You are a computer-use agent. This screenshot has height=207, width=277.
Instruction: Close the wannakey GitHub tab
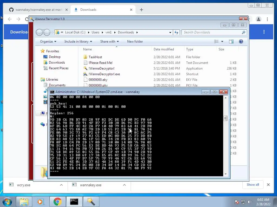coord(67,10)
